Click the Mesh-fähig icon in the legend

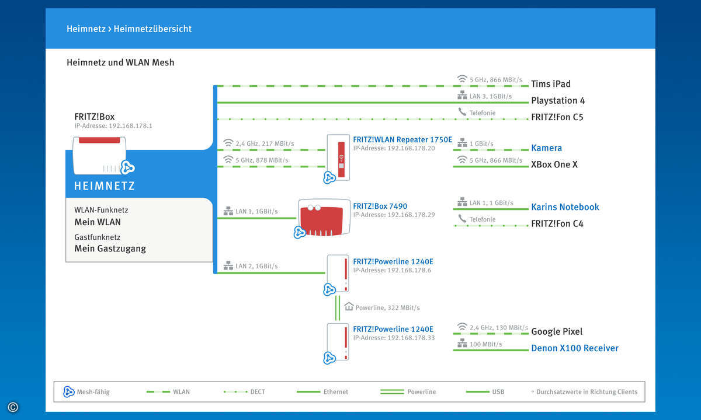pyautogui.click(x=68, y=392)
